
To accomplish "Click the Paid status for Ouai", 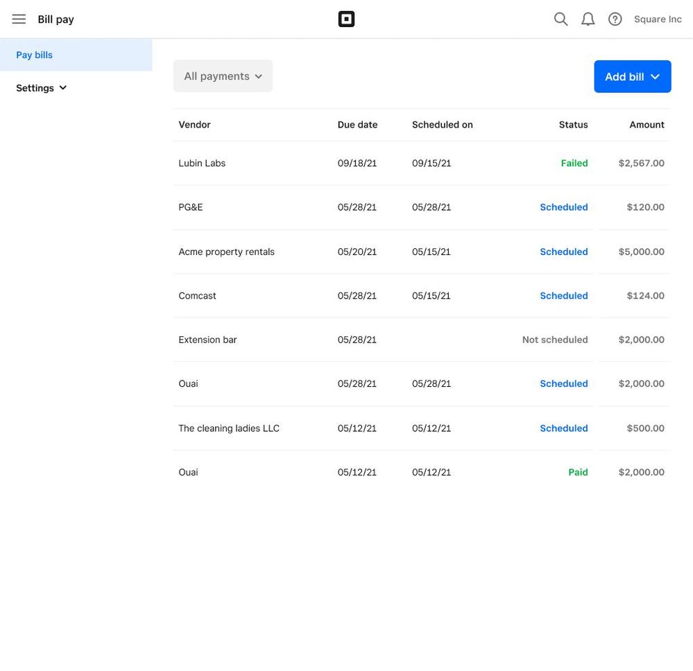I will point(578,472).
